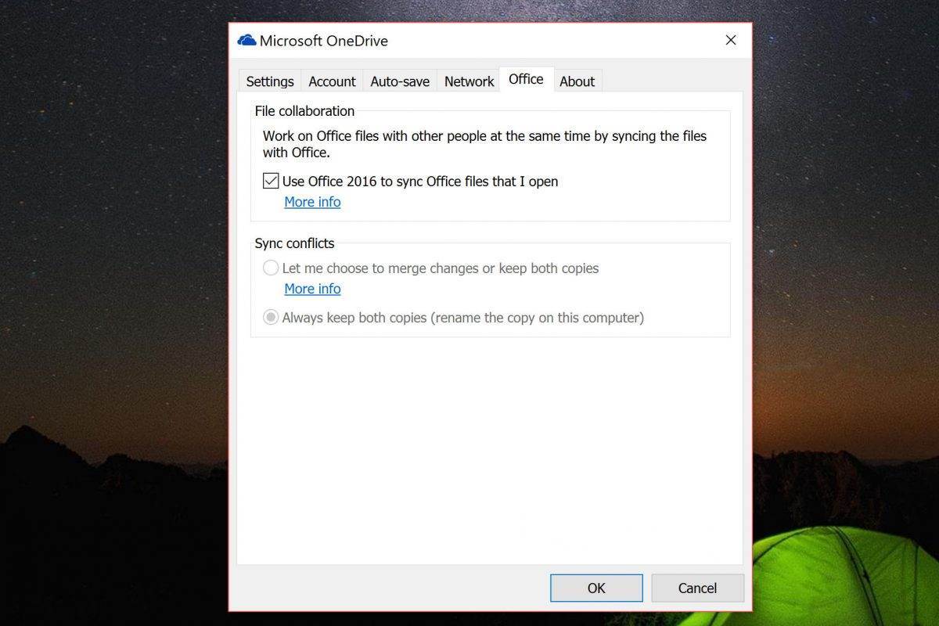Open More info under the Office sync checkbox

click(312, 202)
